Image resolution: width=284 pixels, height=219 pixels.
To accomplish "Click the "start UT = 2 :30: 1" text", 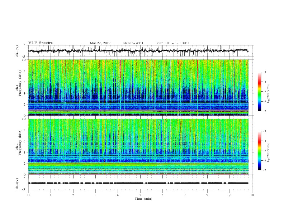I will tap(173, 43).
